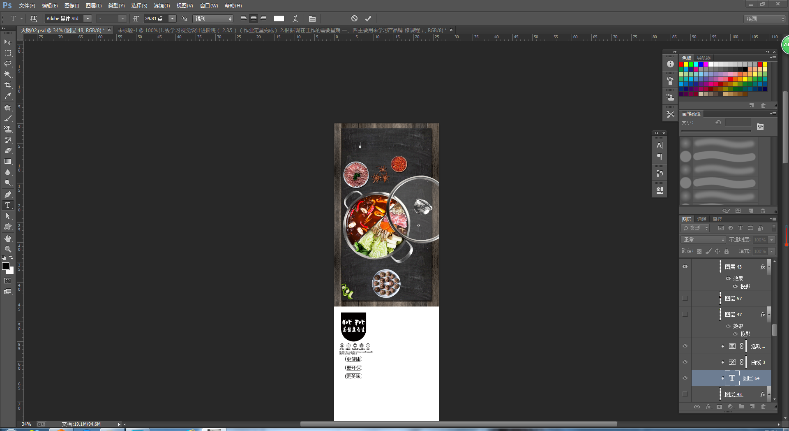Select the Pen tool
The width and height of the screenshot is (789, 431).
point(8,194)
